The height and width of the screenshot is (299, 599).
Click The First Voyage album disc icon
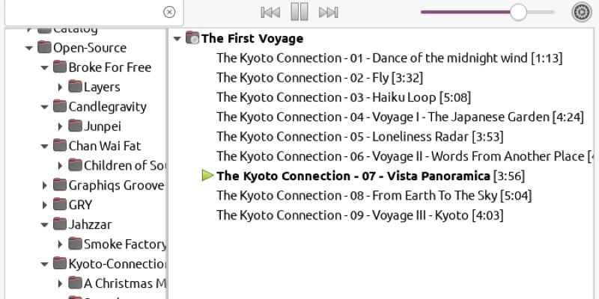coord(192,39)
